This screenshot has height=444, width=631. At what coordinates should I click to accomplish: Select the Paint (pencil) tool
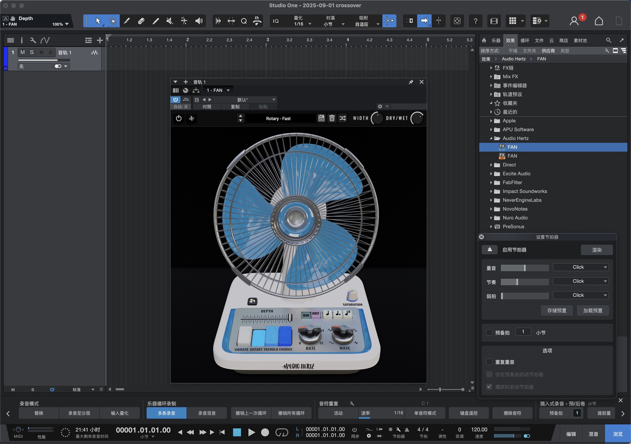[x=155, y=21]
